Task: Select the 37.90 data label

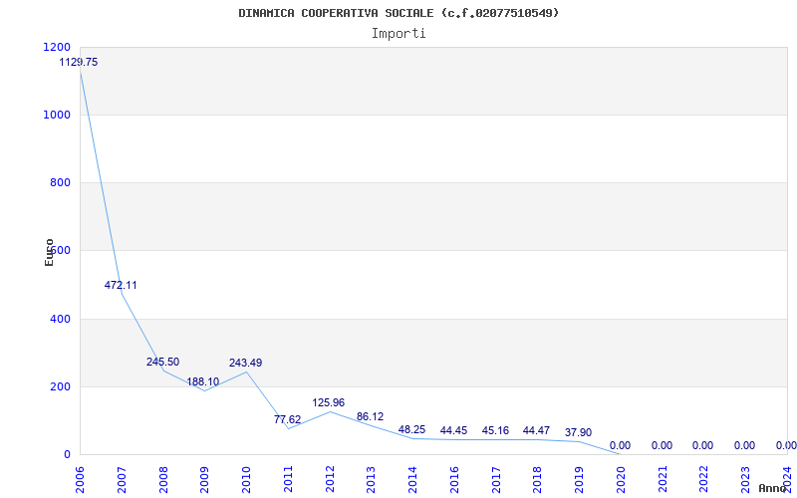Action: (578, 433)
